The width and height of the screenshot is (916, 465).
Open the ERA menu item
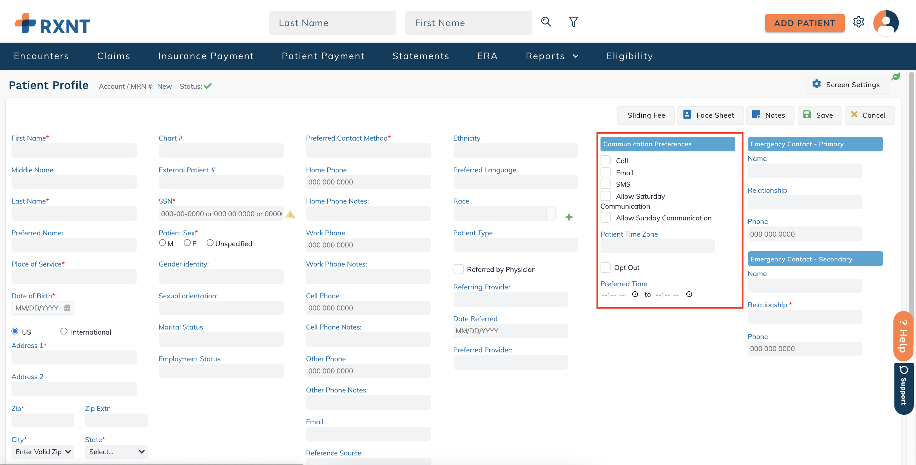tap(487, 56)
